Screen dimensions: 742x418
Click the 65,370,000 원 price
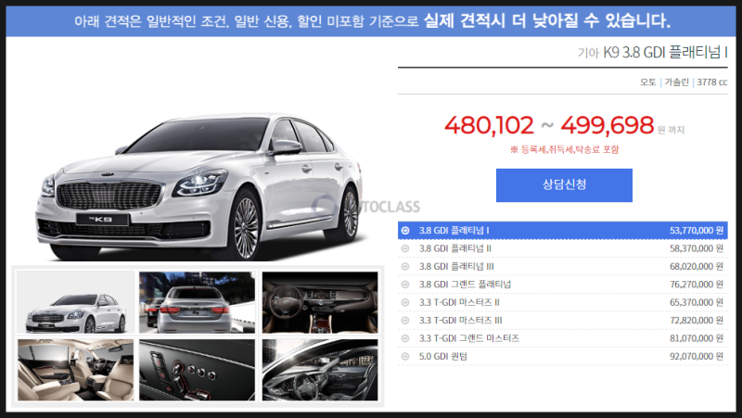point(697,302)
